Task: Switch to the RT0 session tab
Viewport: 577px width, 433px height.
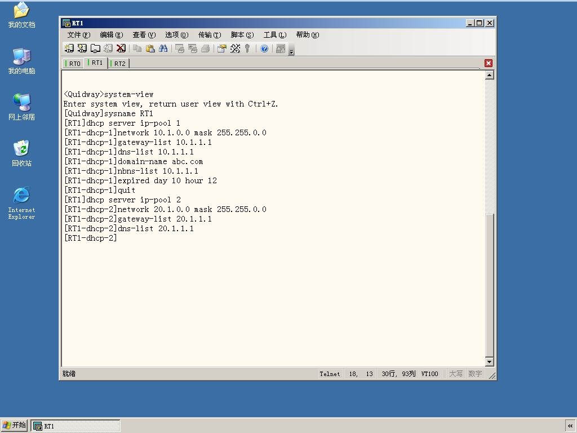Action: [73, 63]
